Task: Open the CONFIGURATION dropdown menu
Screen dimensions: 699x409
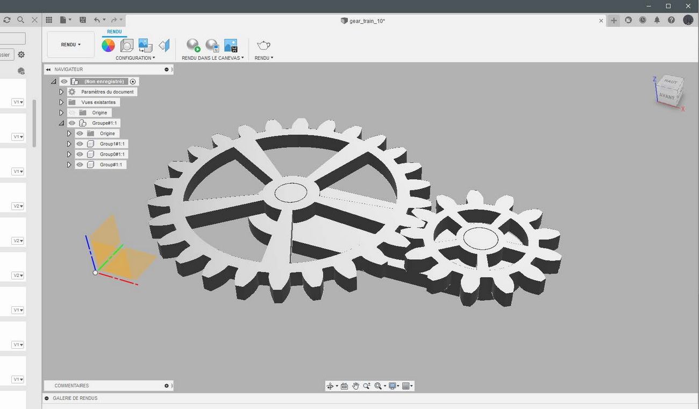Action: click(135, 58)
